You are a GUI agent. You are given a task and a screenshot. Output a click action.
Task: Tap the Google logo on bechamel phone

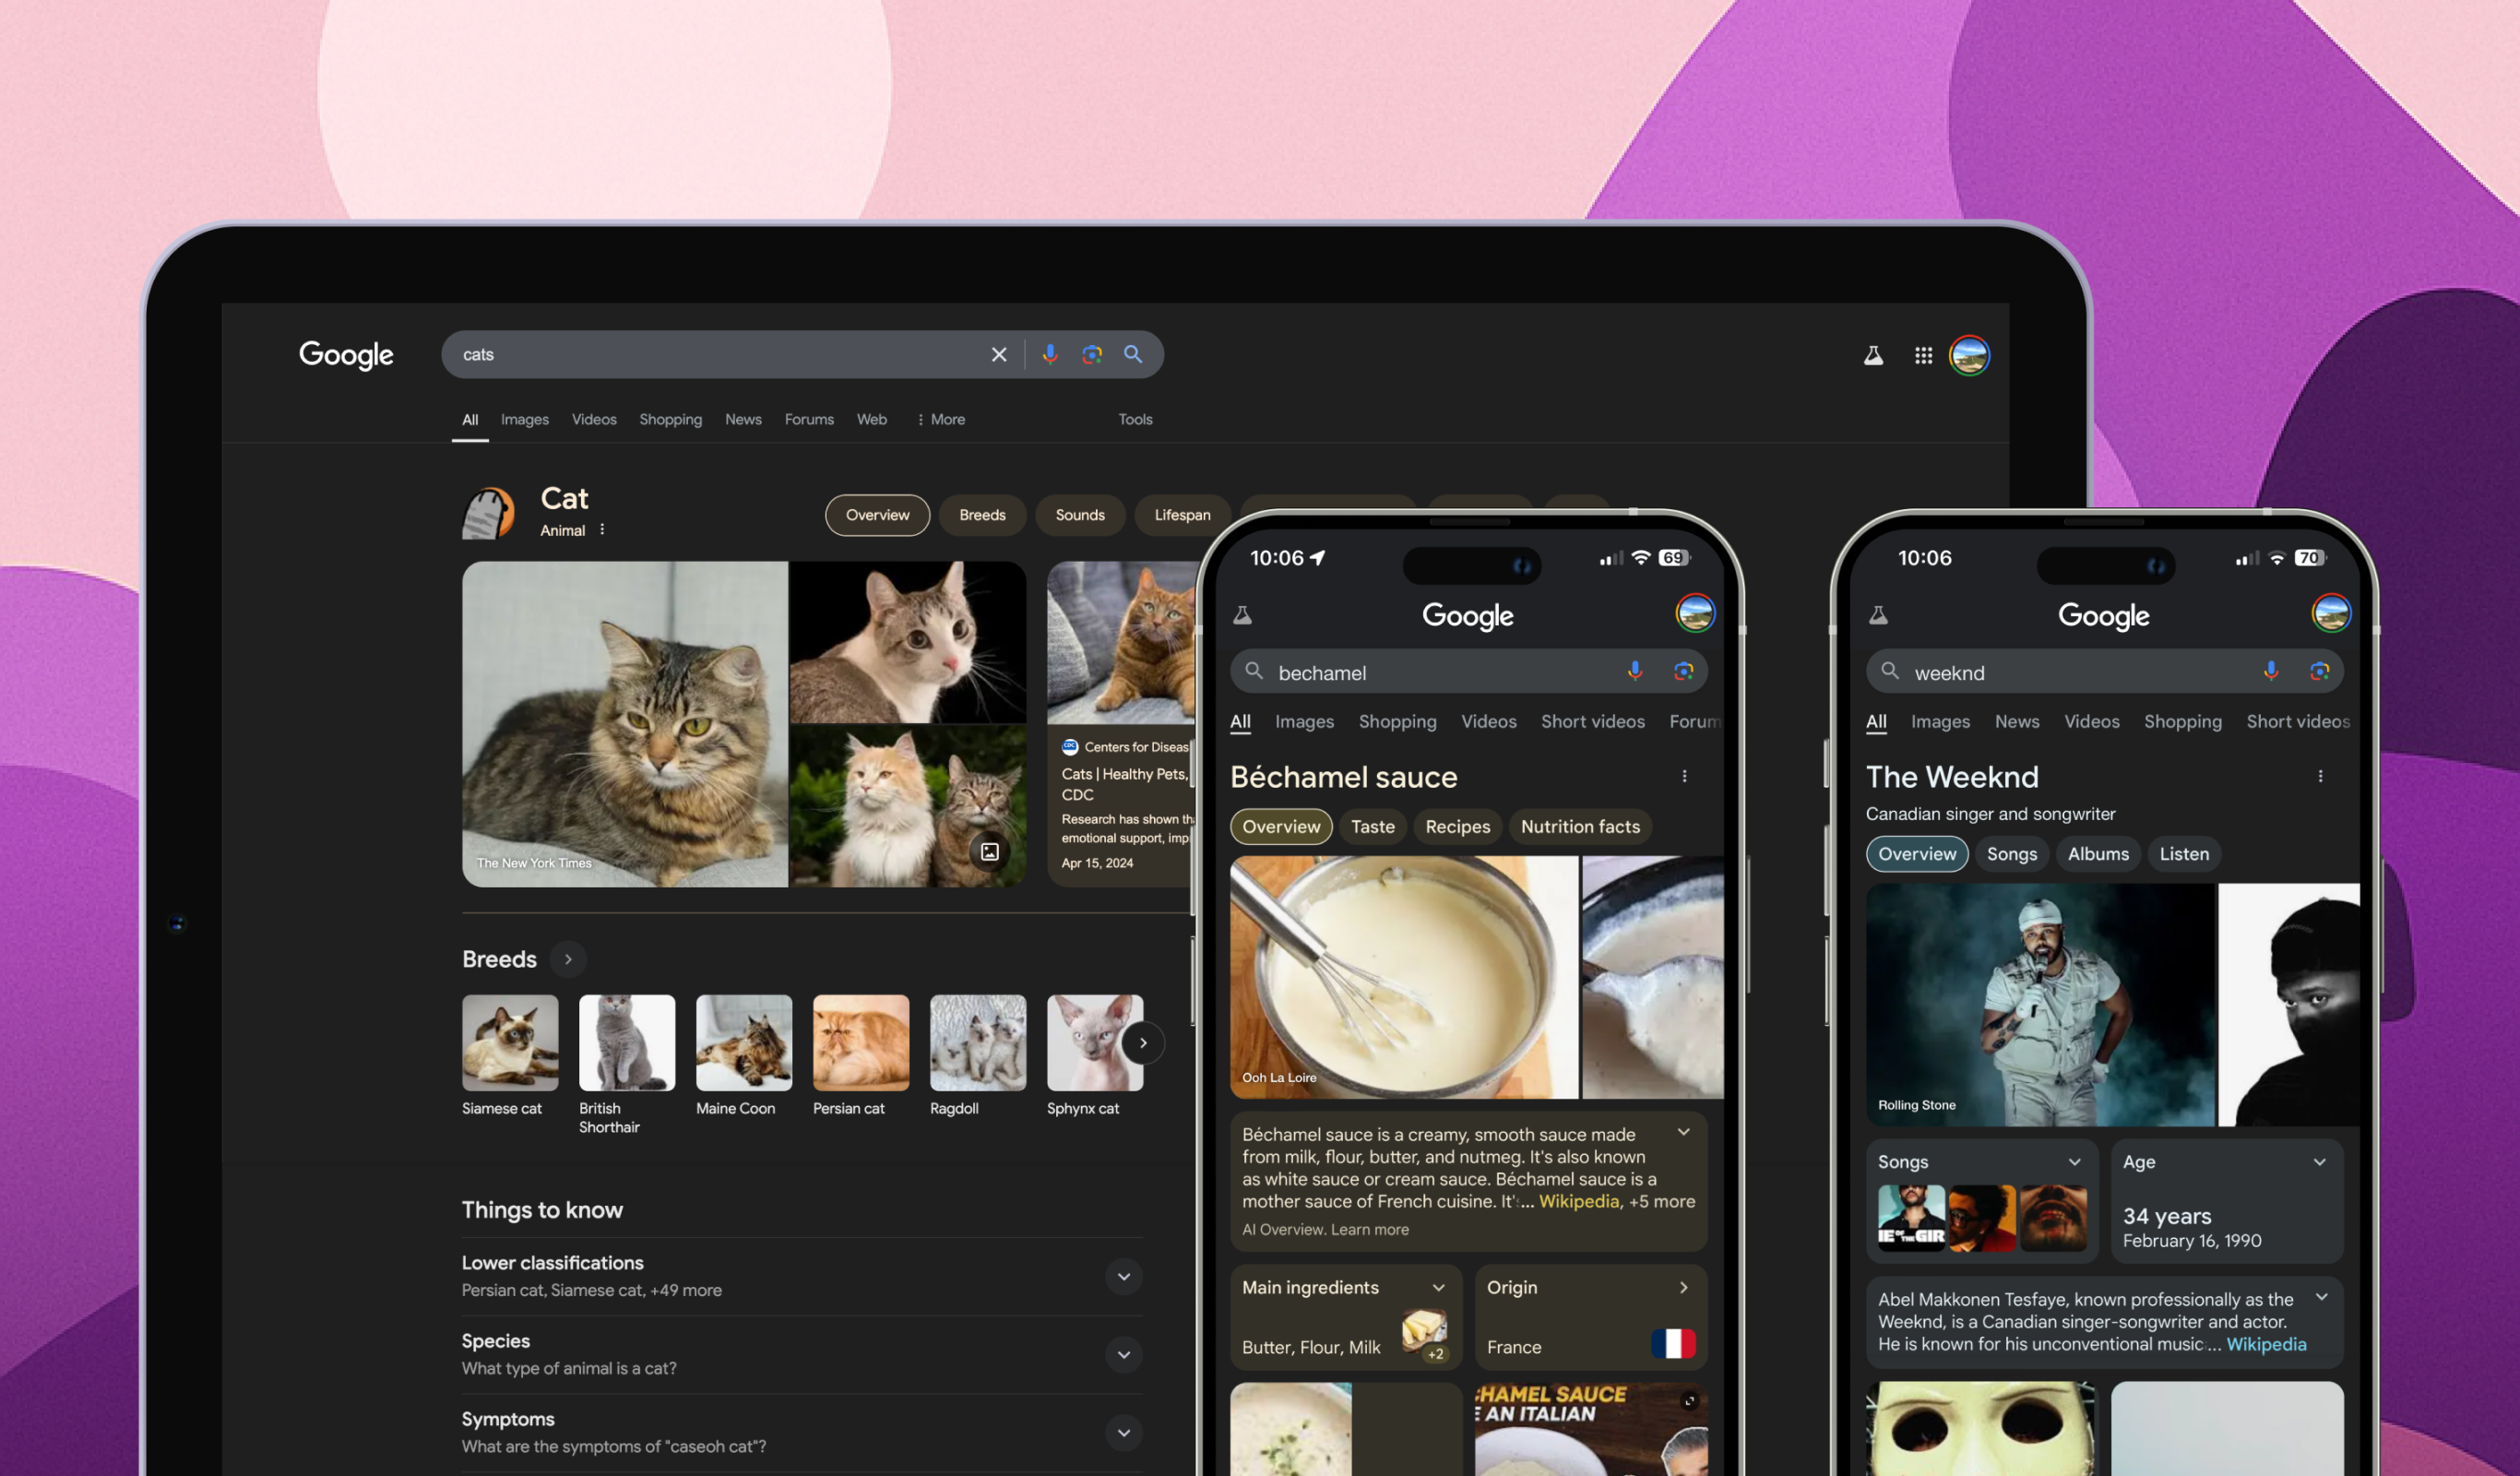click(1468, 616)
